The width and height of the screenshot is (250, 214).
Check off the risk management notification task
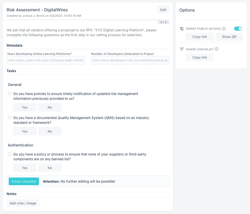10,94
